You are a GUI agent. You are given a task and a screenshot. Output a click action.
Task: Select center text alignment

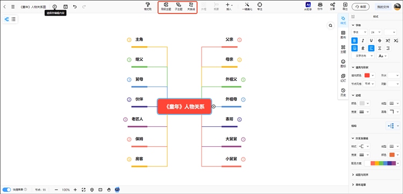379,48
